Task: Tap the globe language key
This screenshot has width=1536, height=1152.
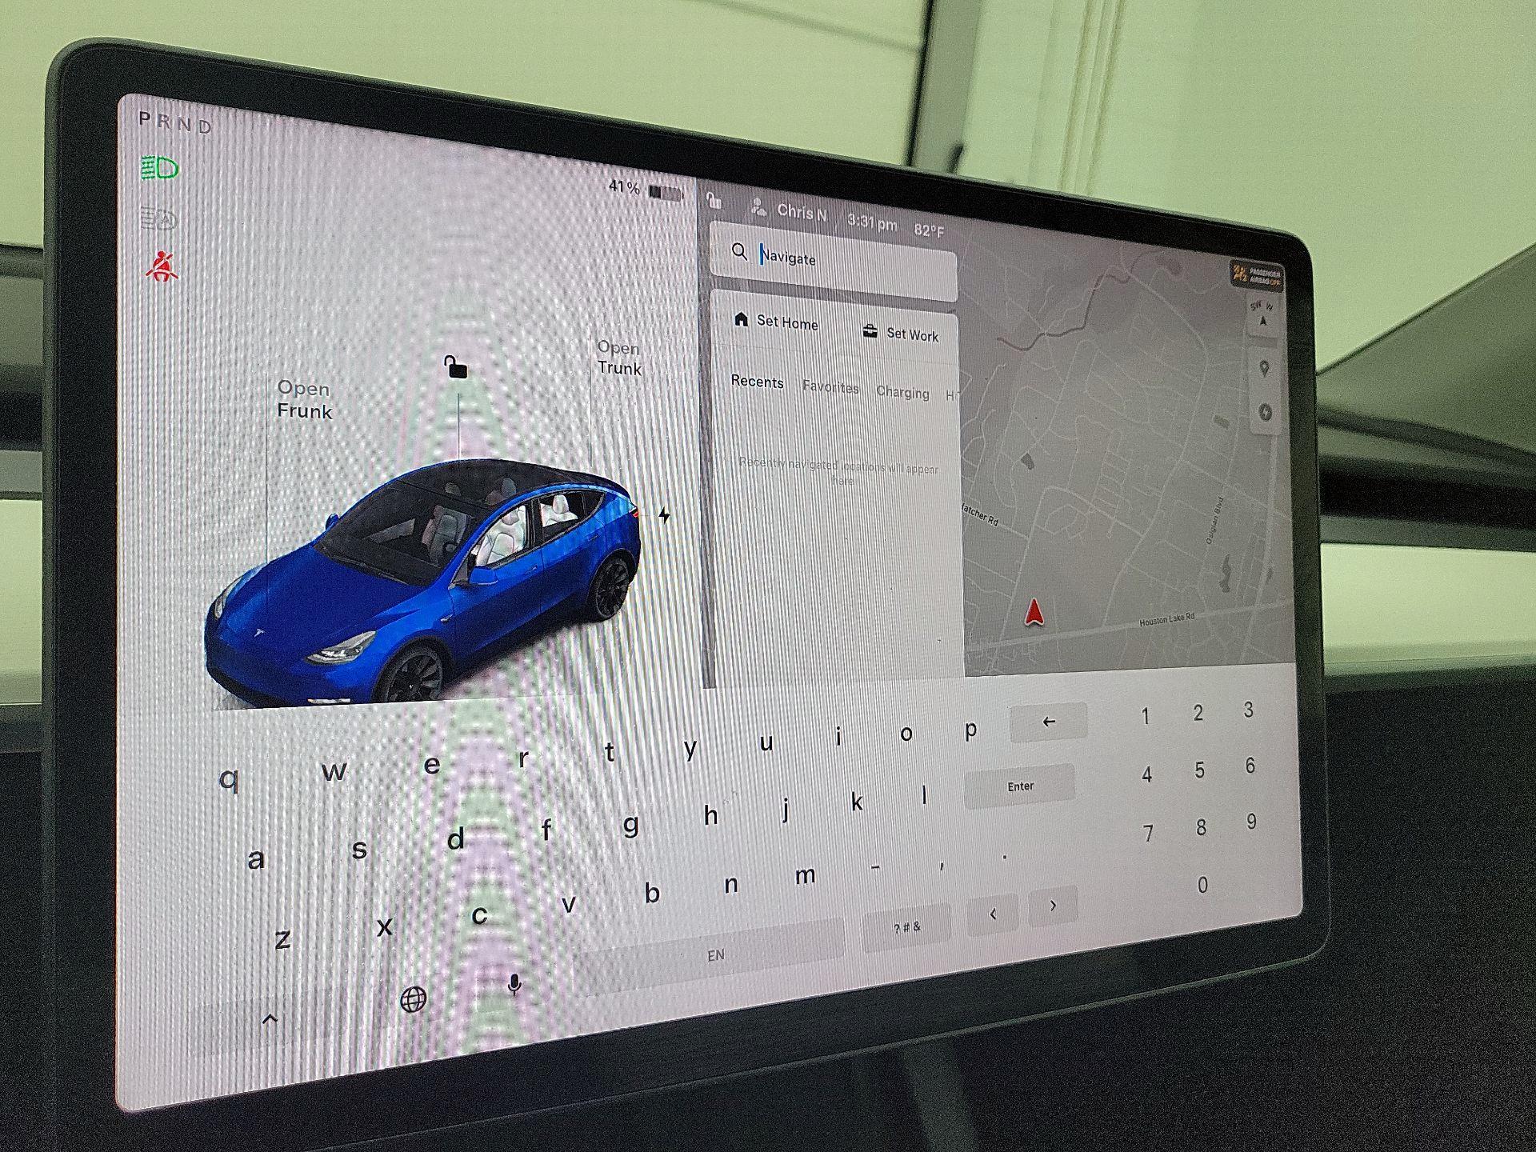Action: (413, 999)
